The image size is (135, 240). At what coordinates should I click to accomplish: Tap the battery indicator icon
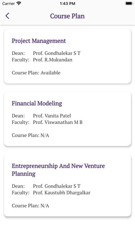pyautogui.click(x=129, y=3)
